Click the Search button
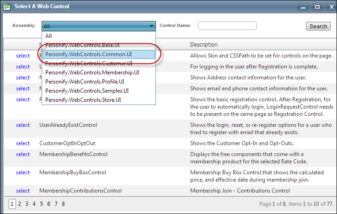This screenshot has height=214, width=337. pyautogui.click(x=318, y=26)
